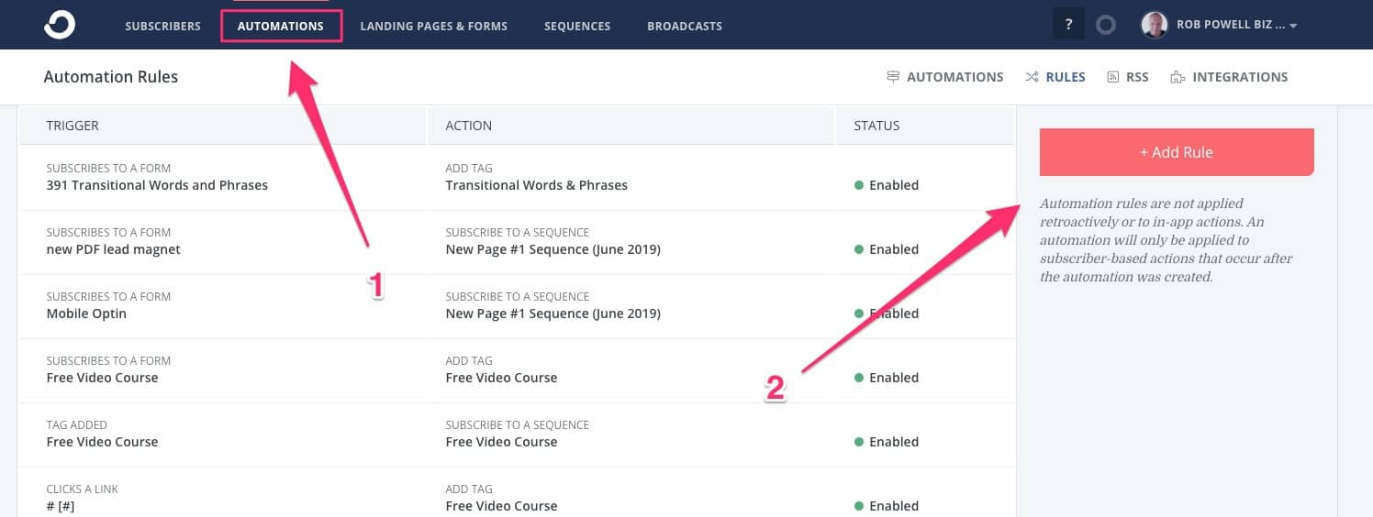Click the Rob Powell profile avatar
The image size is (1373, 517).
[1154, 25]
